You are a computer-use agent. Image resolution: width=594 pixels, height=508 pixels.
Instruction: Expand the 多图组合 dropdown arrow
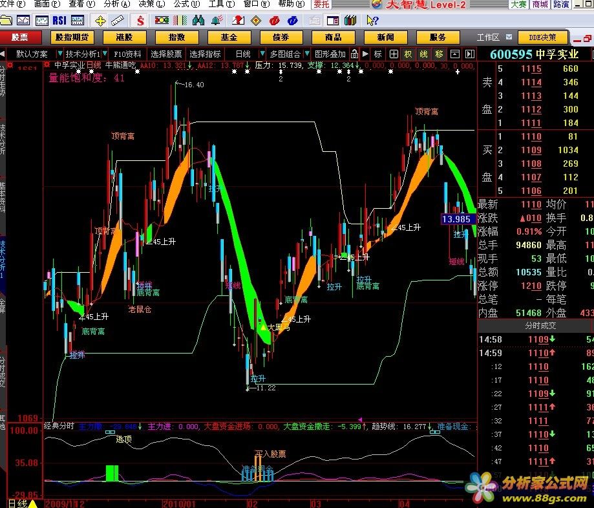[307, 54]
